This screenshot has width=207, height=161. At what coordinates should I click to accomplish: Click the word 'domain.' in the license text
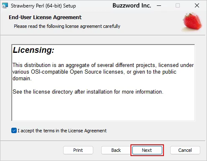point(22,79)
